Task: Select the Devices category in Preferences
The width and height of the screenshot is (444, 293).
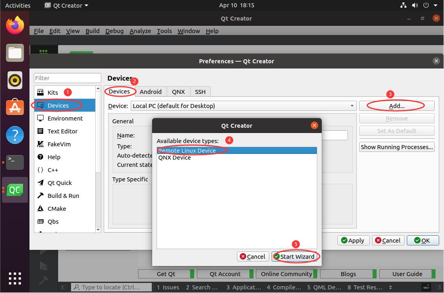Action: point(65,105)
